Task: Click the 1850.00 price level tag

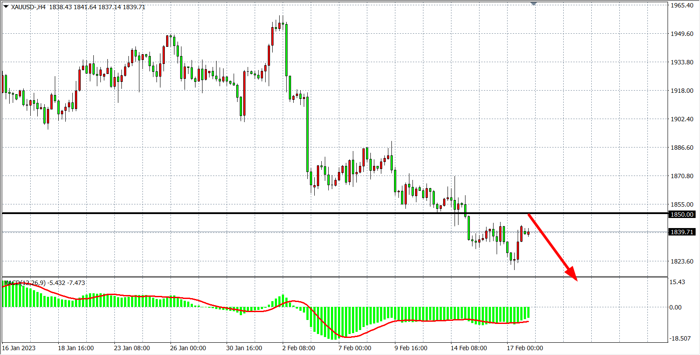Action: (682, 214)
